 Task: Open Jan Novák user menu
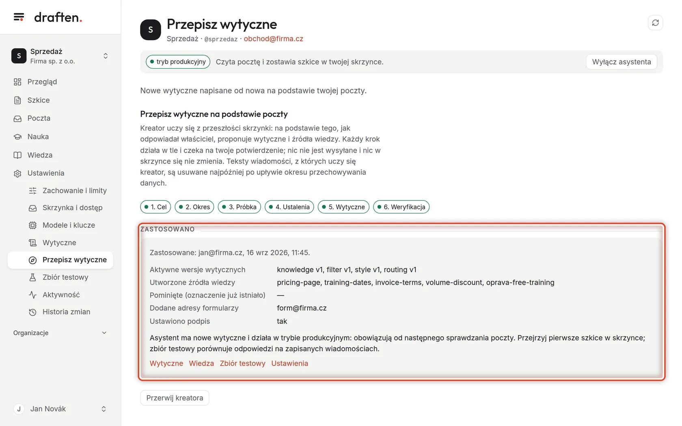60,409
